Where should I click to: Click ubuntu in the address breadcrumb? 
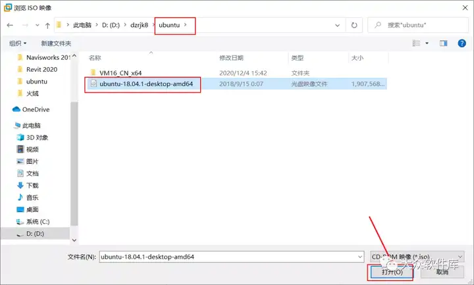coord(169,25)
